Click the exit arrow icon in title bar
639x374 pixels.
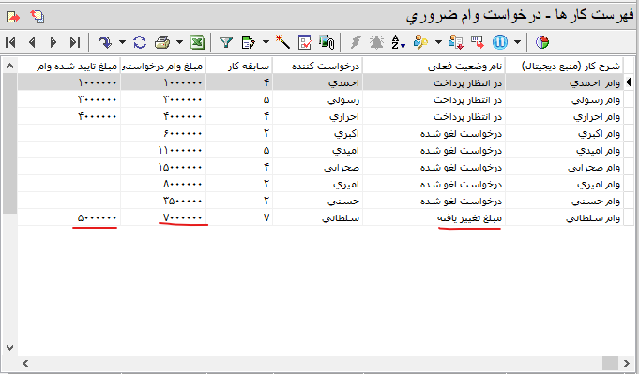(12, 17)
